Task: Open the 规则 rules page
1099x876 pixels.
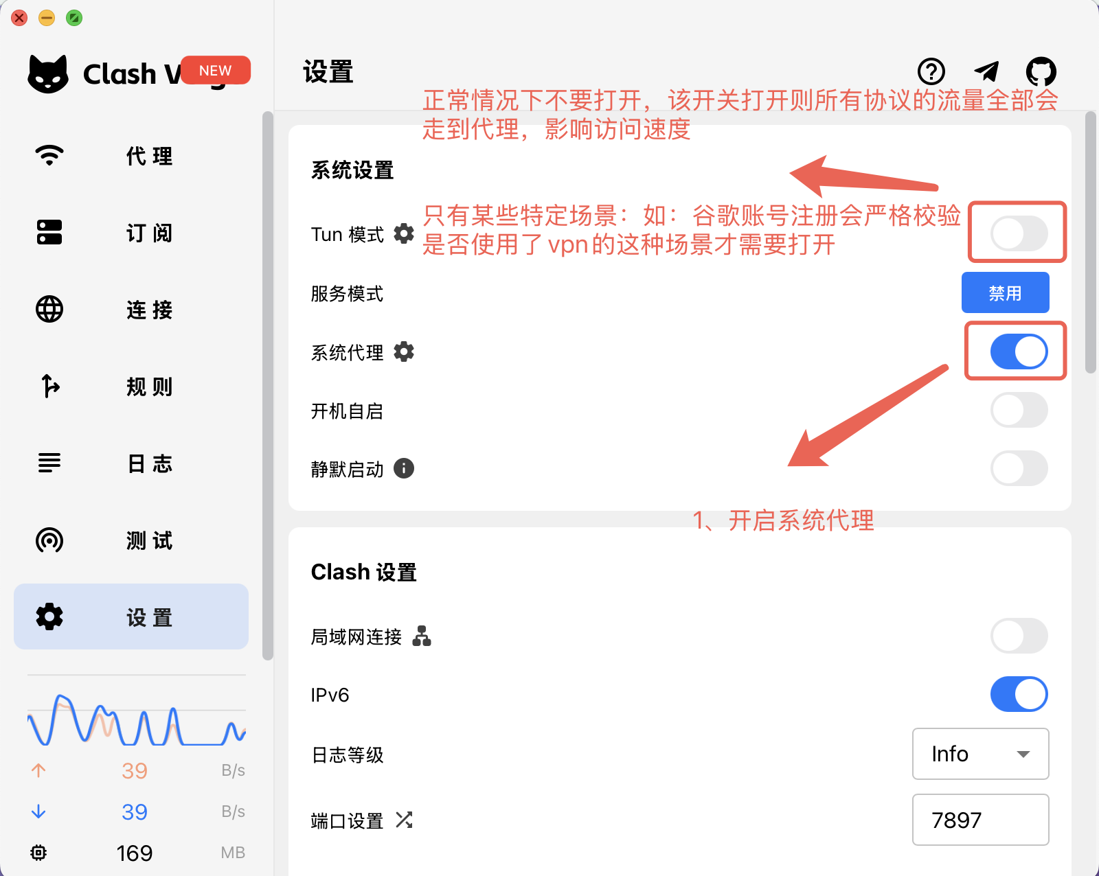Action: (131, 387)
